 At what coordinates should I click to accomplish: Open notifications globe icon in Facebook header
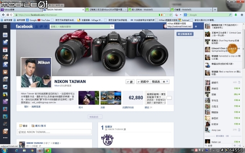coord(46,26)
